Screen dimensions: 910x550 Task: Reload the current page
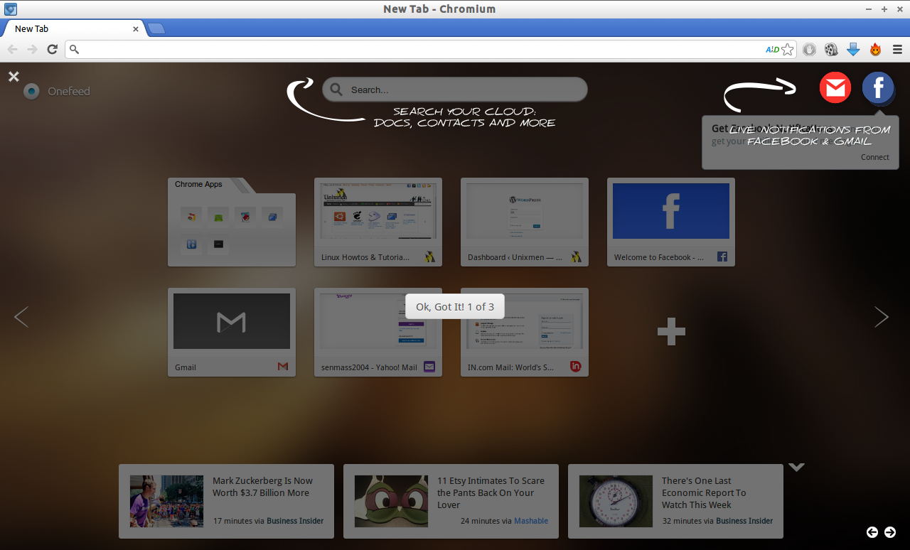(52, 49)
